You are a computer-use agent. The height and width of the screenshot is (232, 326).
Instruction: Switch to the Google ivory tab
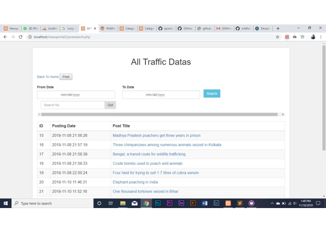pos(69,29)
